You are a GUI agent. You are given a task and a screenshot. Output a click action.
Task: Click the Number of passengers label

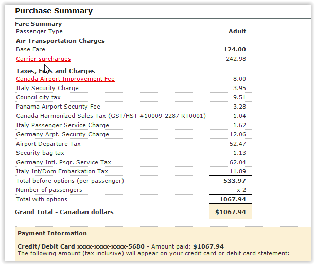click(49, 190)
